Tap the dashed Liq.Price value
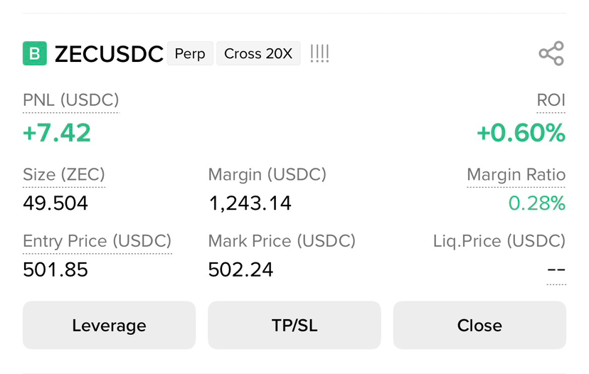589x374 pixels. pyautogui.click(x=556, y=269)
